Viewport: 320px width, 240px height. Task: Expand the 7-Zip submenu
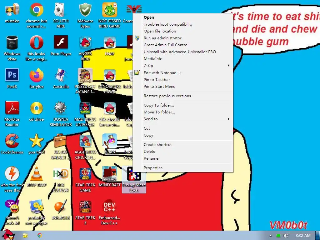[x=182, y=66]
